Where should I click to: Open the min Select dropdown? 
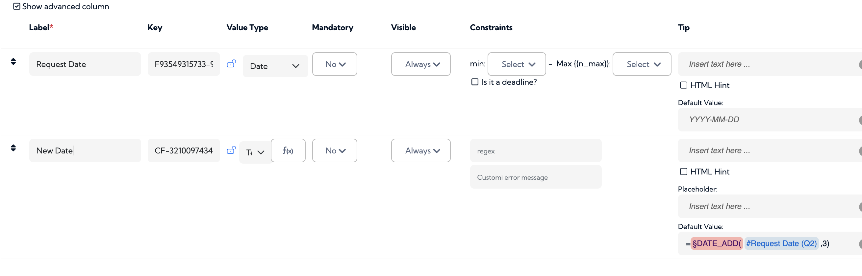point(517,64)
